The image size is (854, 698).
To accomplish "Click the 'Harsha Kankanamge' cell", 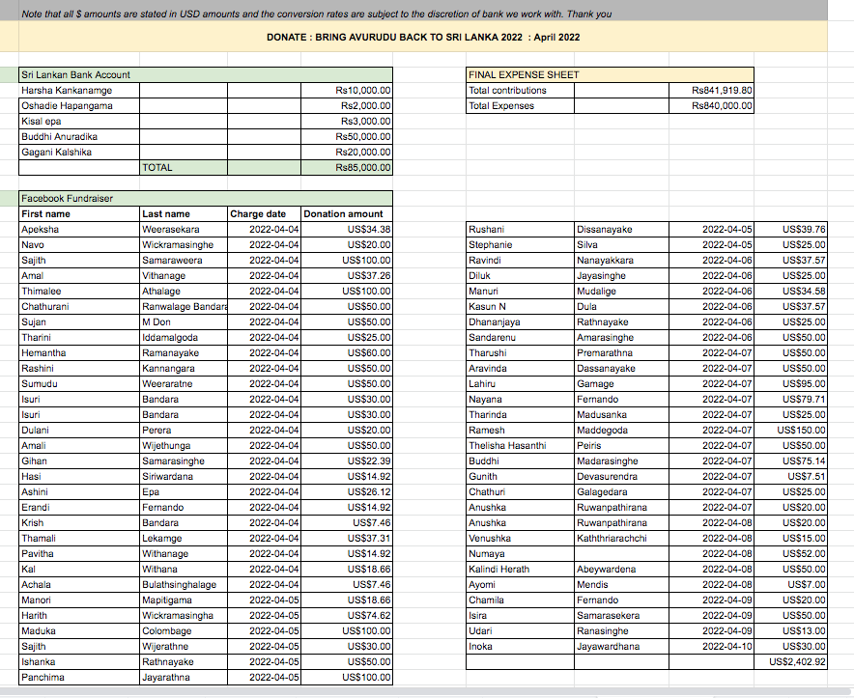I will [x=79, y=91].
